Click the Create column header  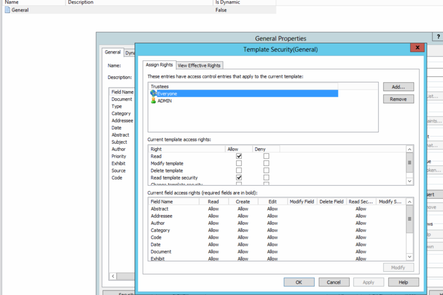(x=243, y=202)
